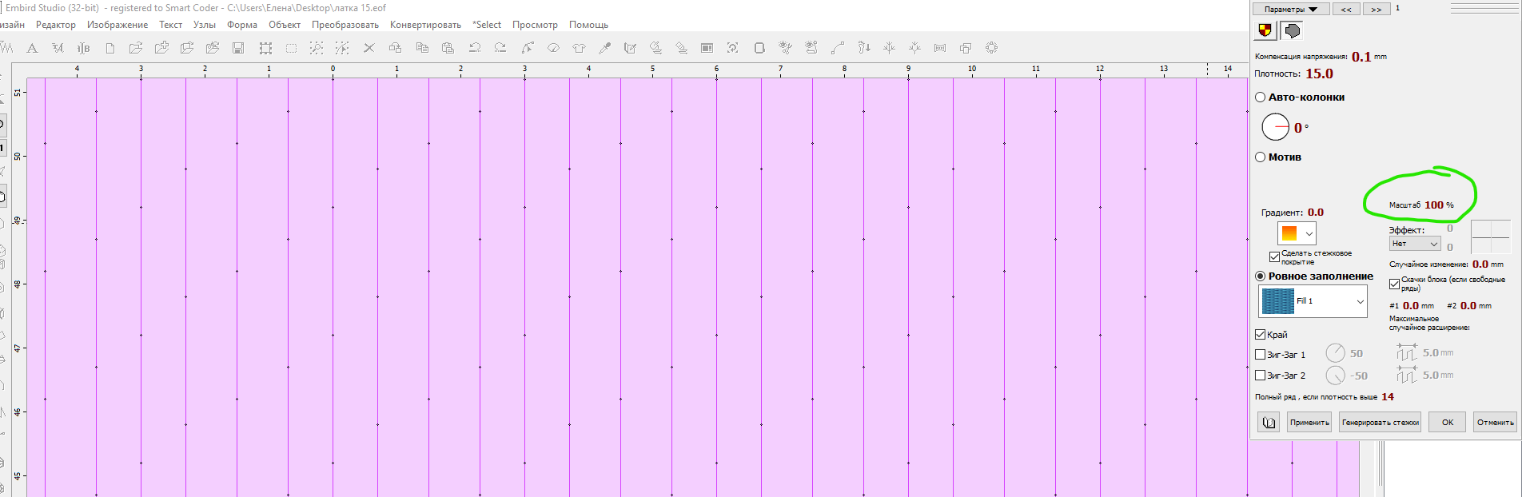Open the Изображение menu

point(118,25)
